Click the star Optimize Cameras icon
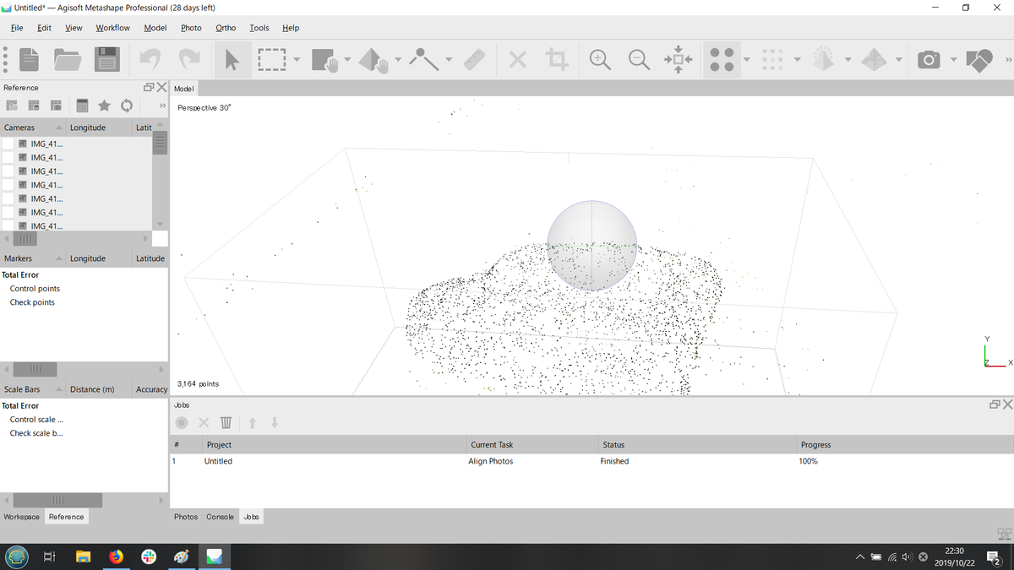The height and width of the screenshot is (570, 1014). point(104,106)
